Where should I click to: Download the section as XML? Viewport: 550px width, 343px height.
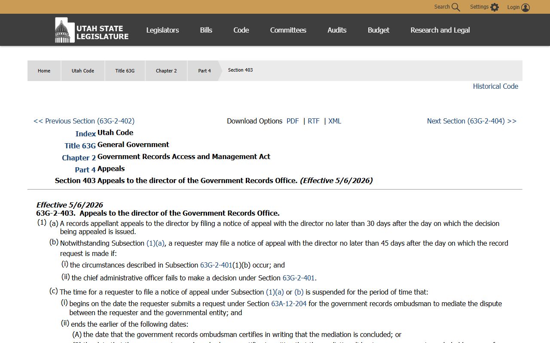(x=335, y=121)
